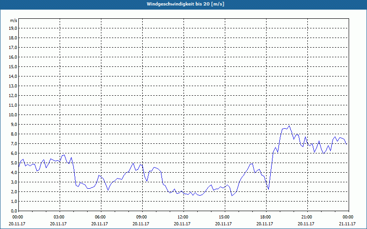
Task: Select the "17,0" y-axis label
Action: pyautogui.click(x=13, y=48)
